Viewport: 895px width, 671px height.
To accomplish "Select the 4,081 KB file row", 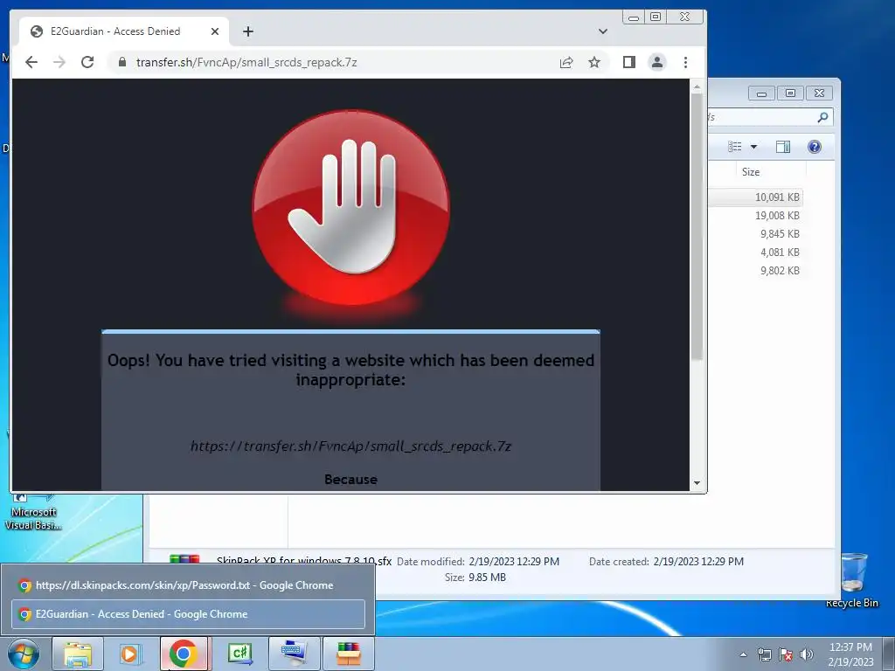I will click(x=756, y=252).
